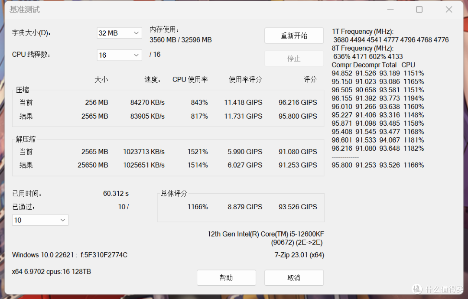468x299 pixels.
Task: Click the CPU name i5-12600KF text
Action: pos(266,234)
